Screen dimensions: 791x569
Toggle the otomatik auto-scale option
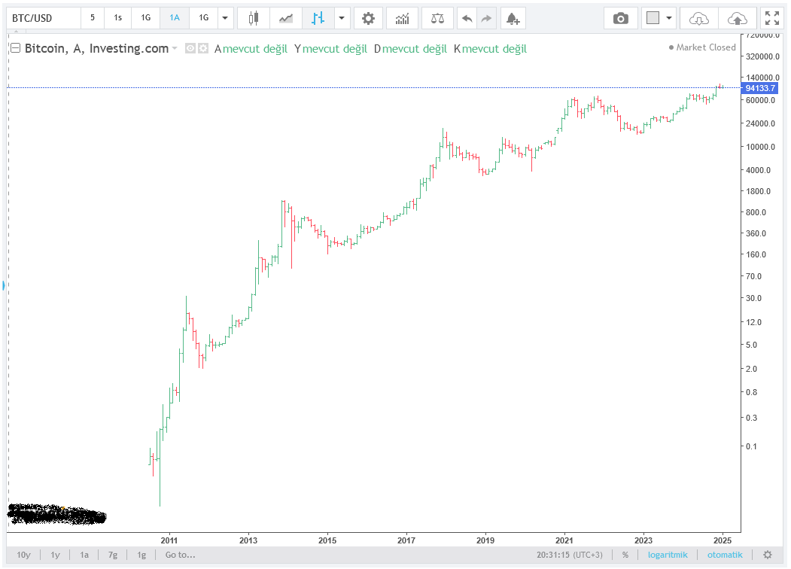pos(723,555)
